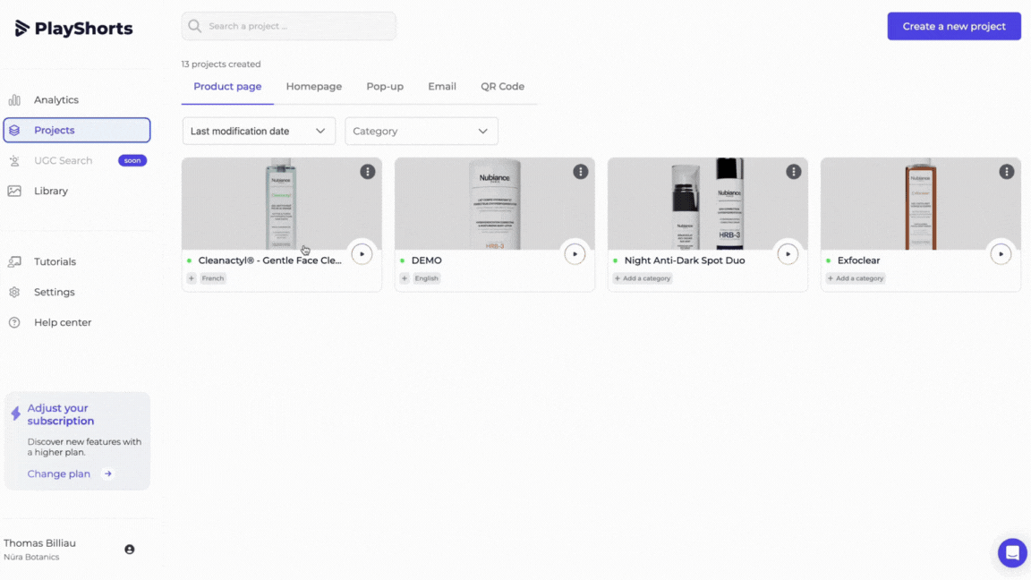Add a category to Exfoclear
This screenshot has height=580, width=1031.
click(x=856, y=278)
